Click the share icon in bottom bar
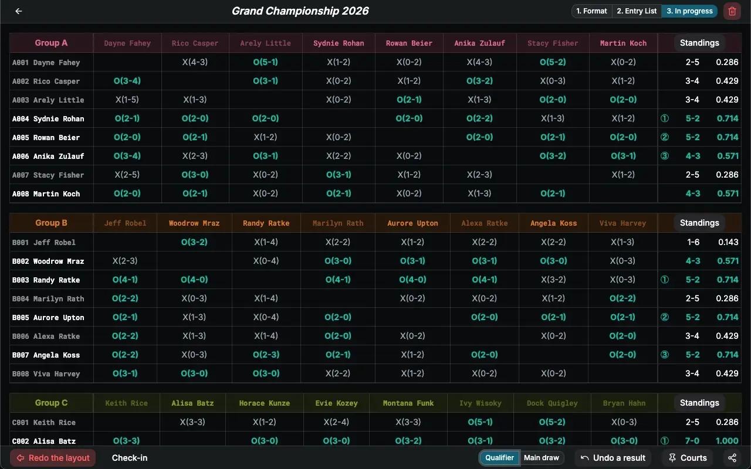Image resolution: width=751 pixels, height=469 pixels. 732,458
